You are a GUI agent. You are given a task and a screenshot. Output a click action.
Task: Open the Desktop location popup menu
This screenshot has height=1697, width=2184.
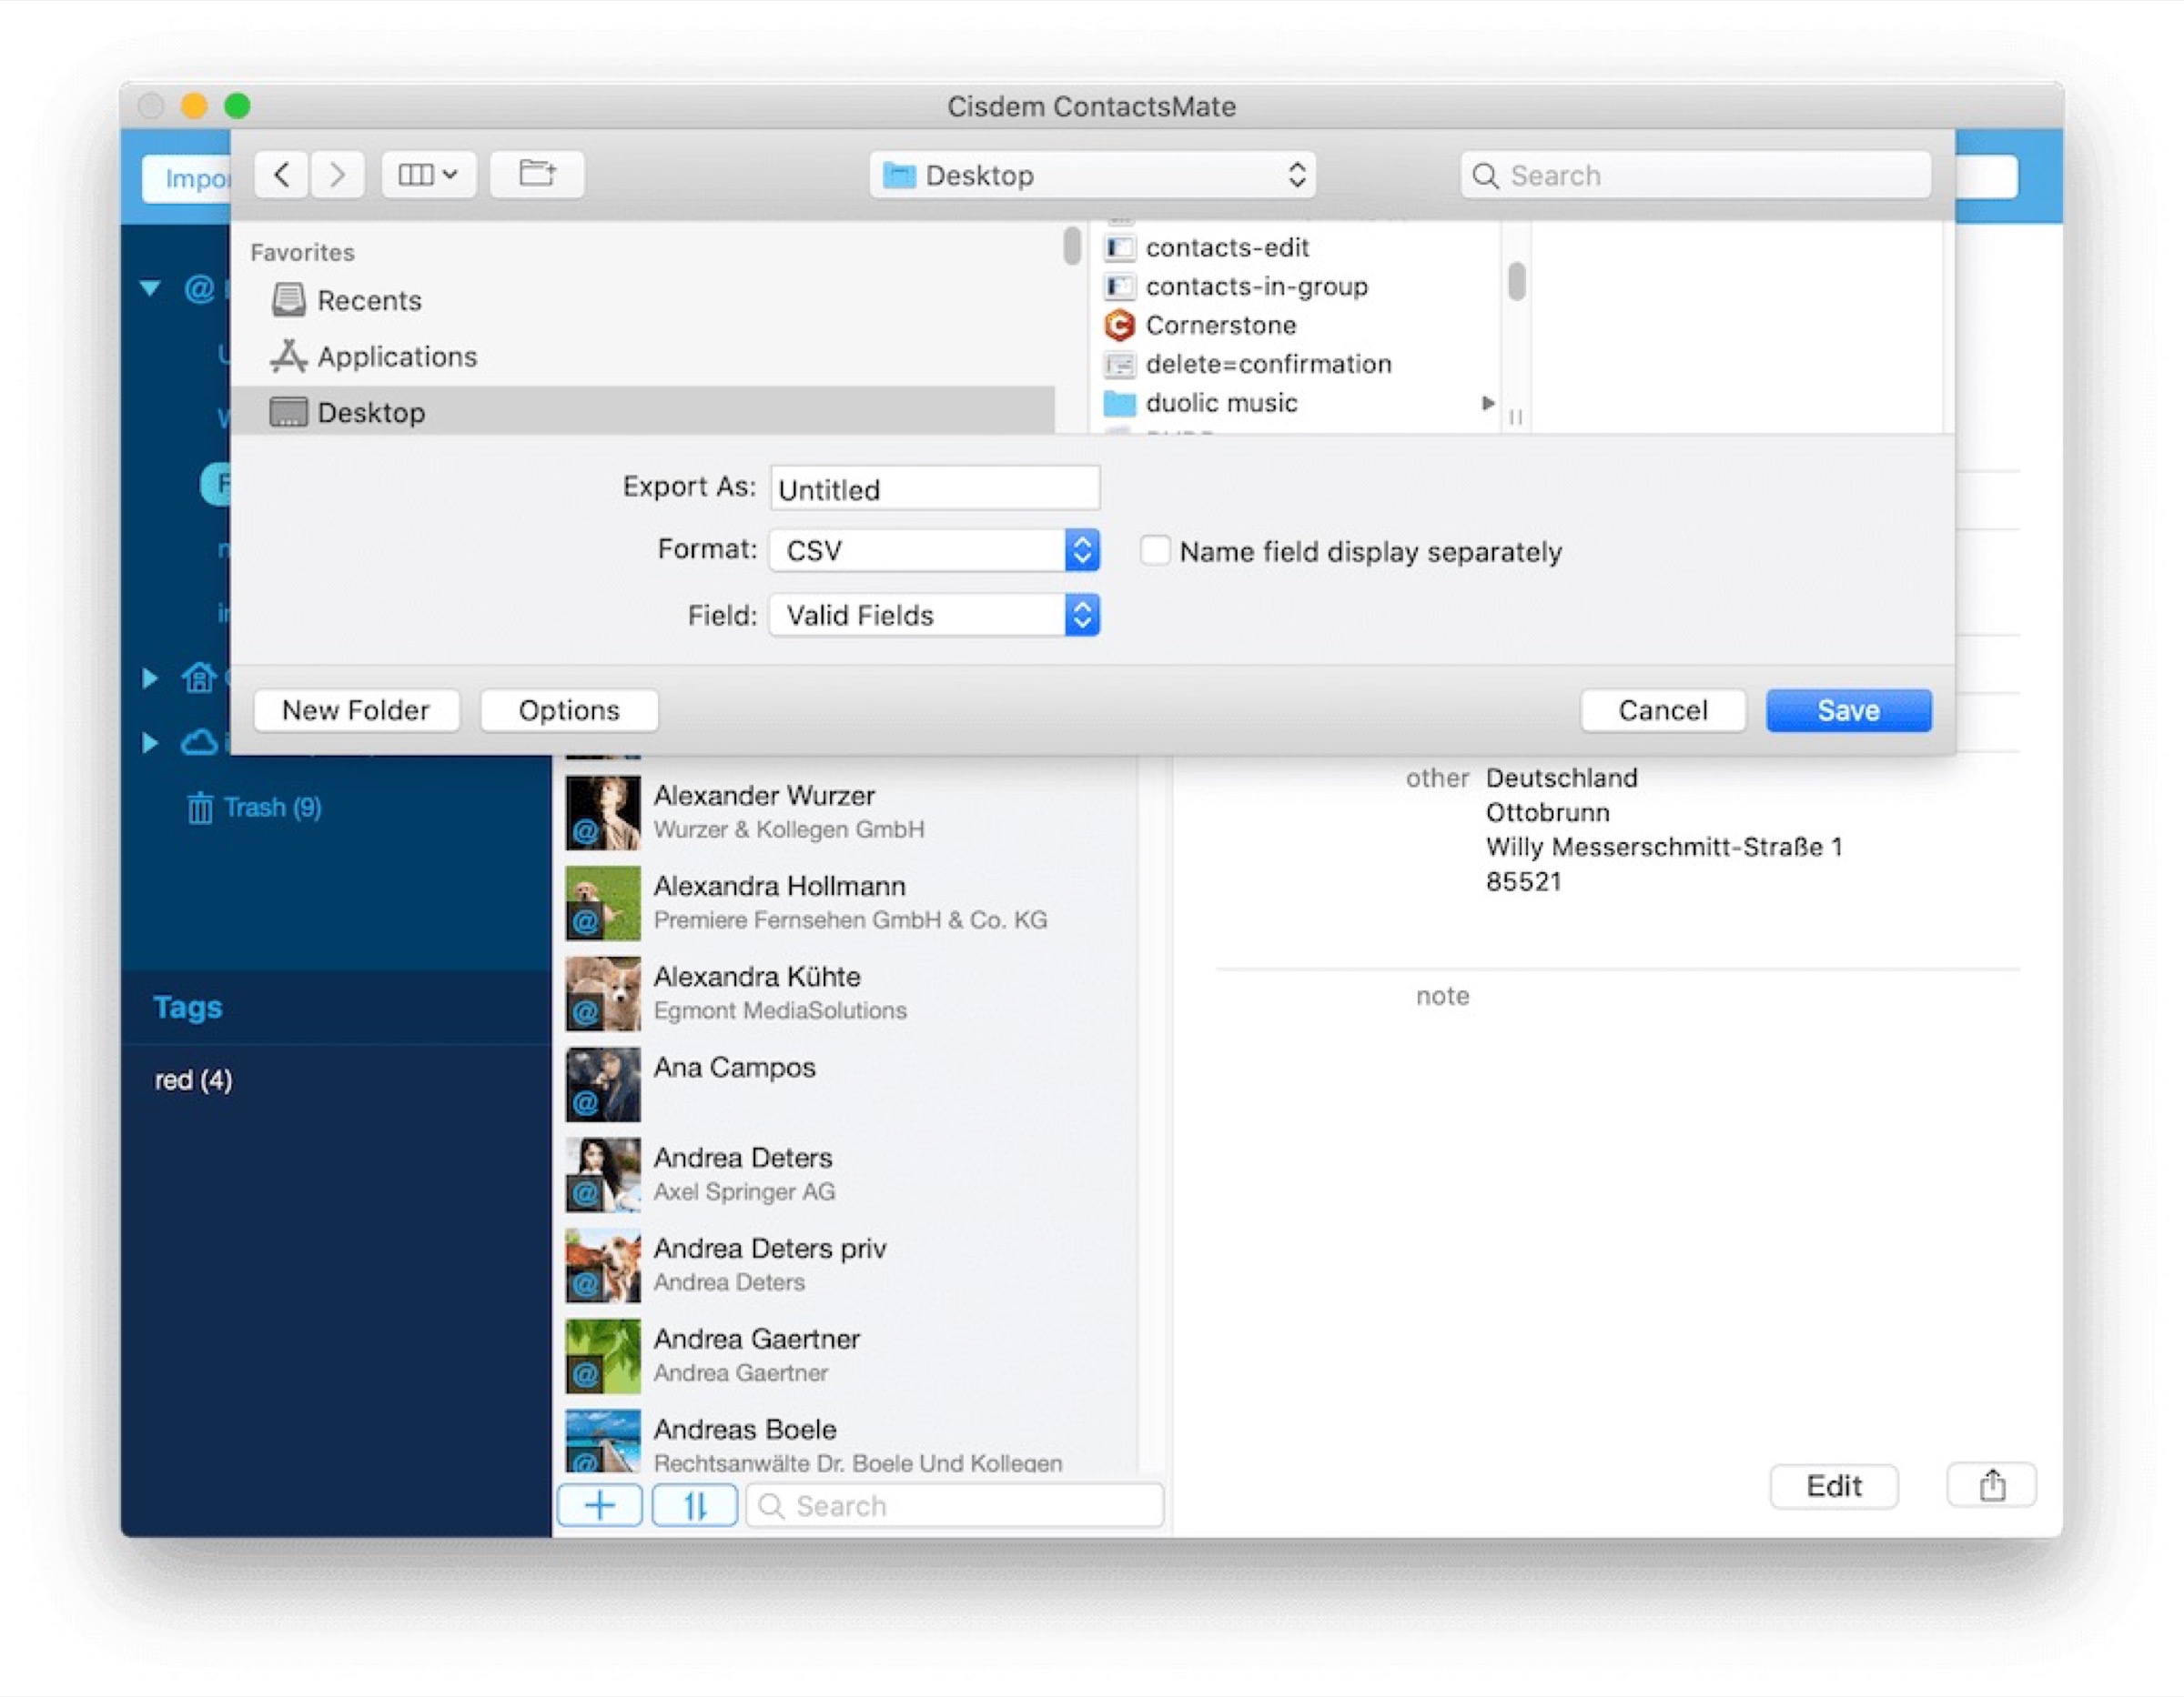tap(1092, 176)
